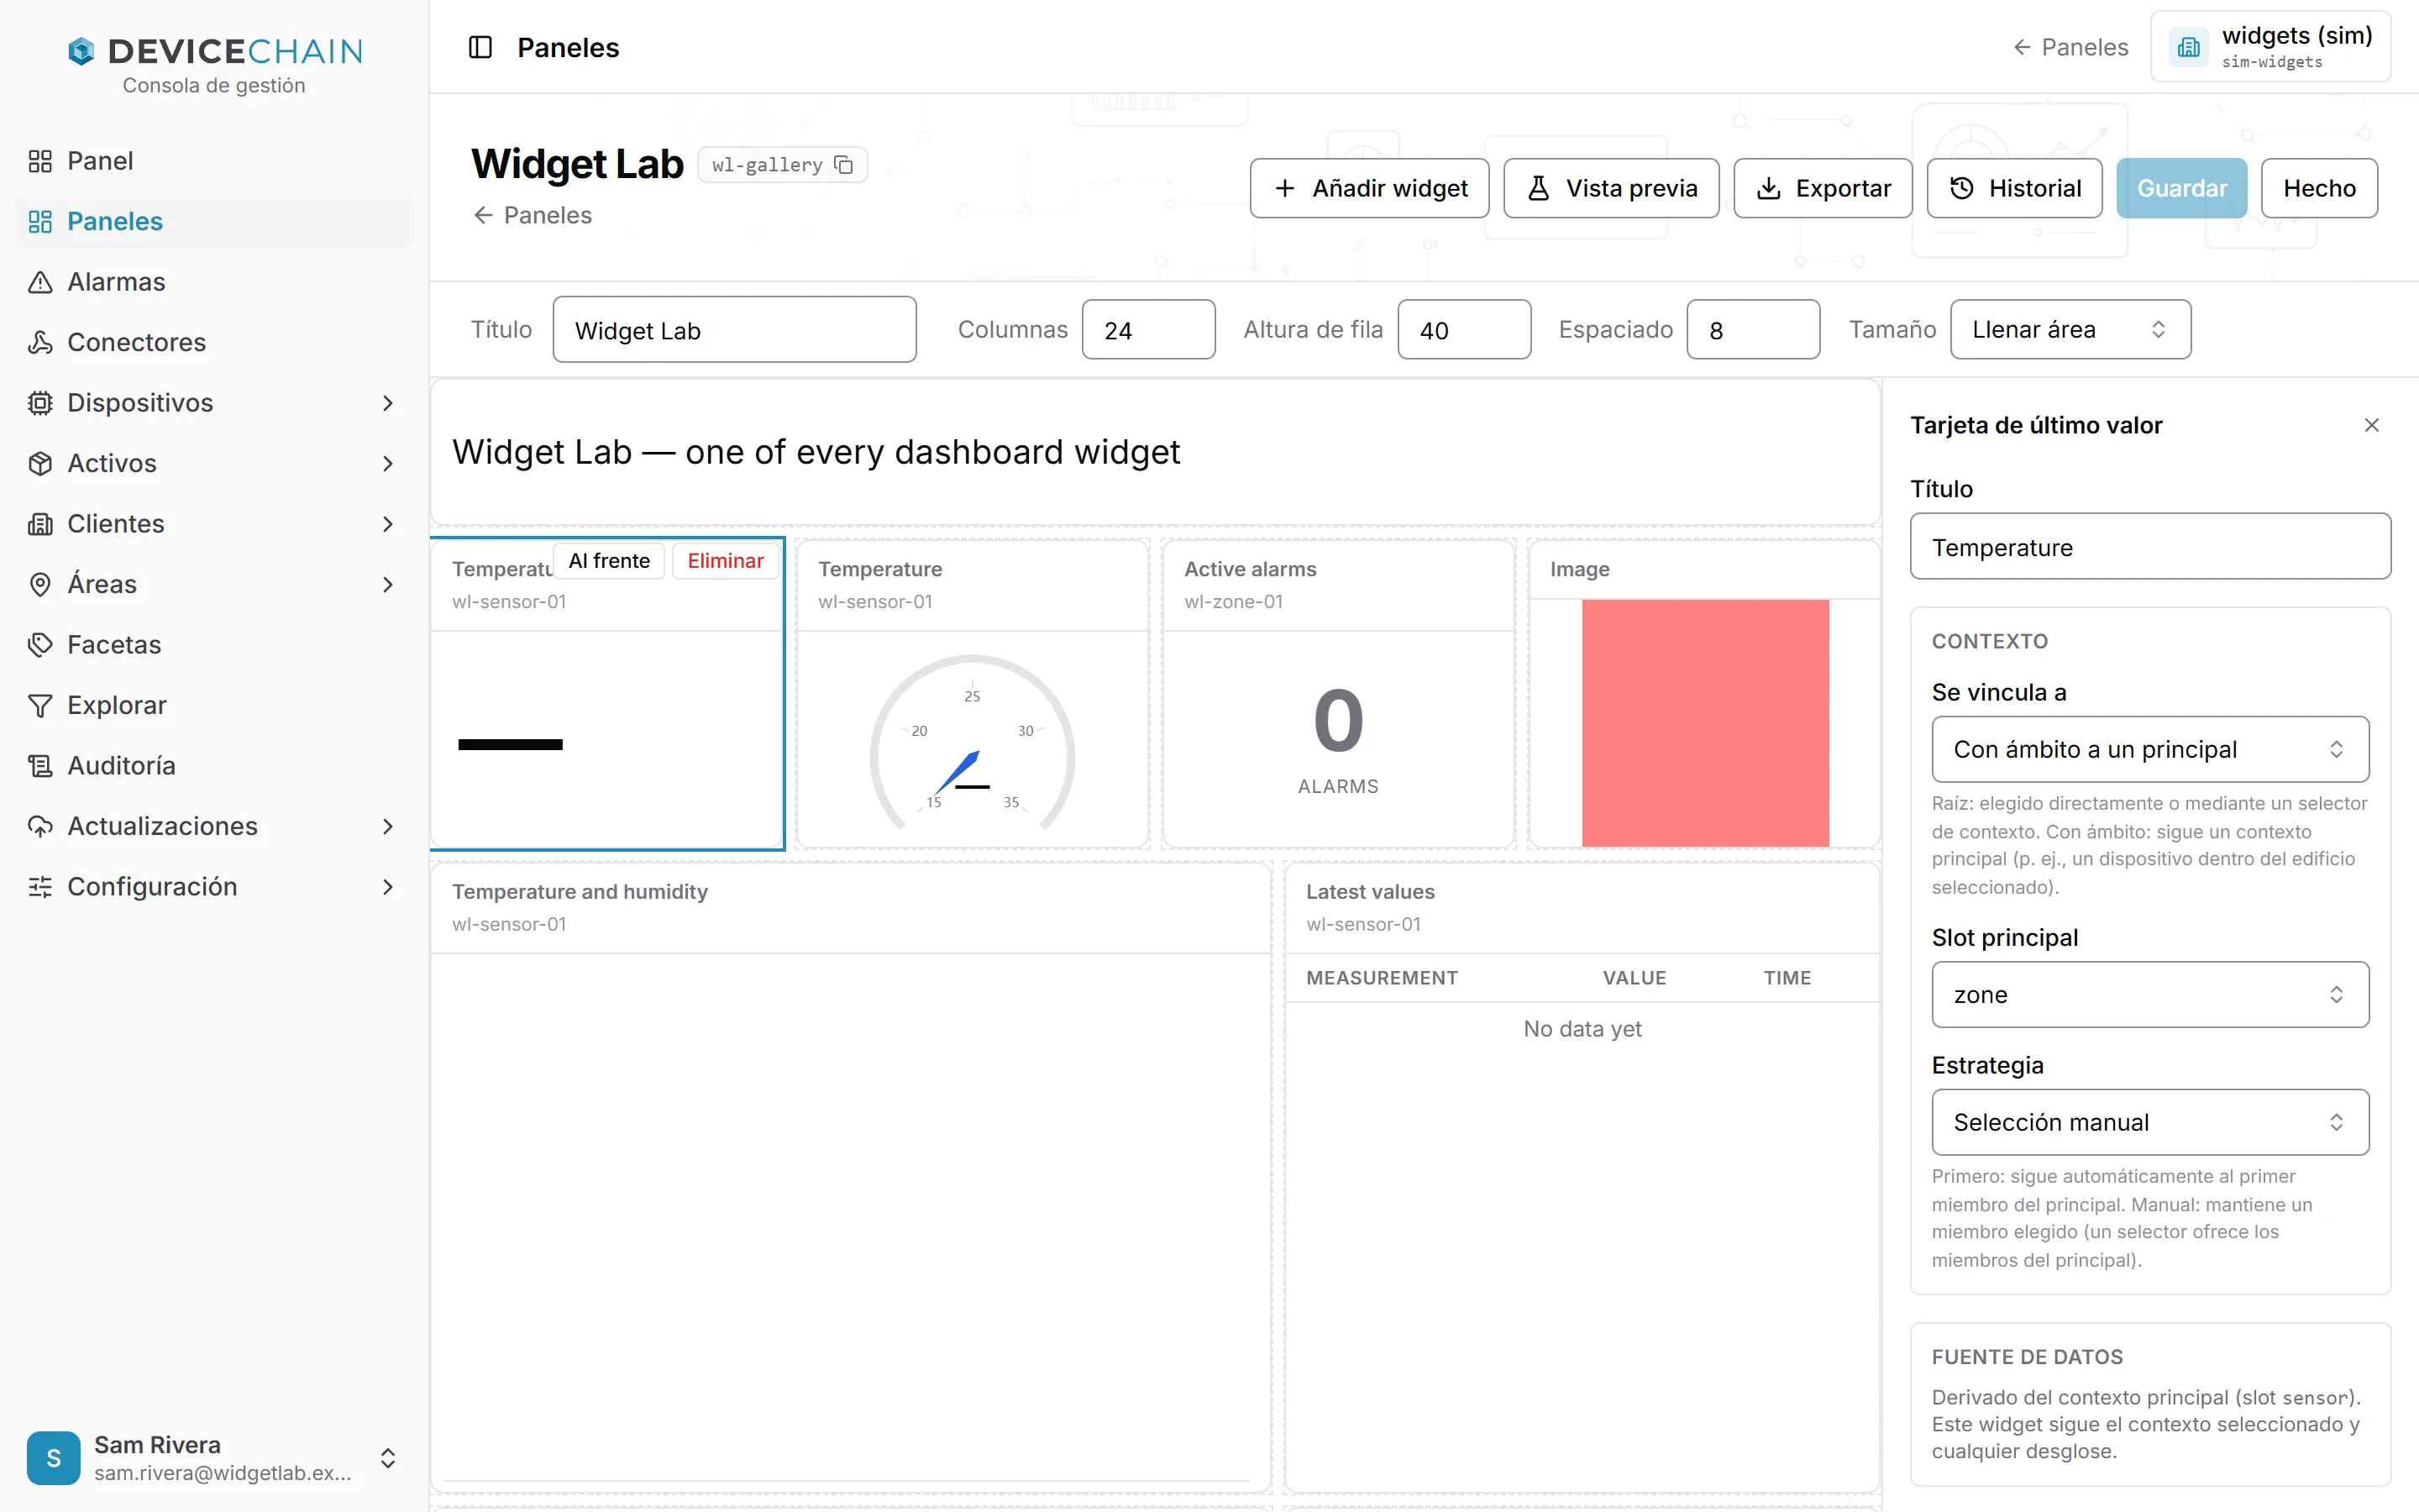Open the Tamaño dropdown

coord(2070,330)
